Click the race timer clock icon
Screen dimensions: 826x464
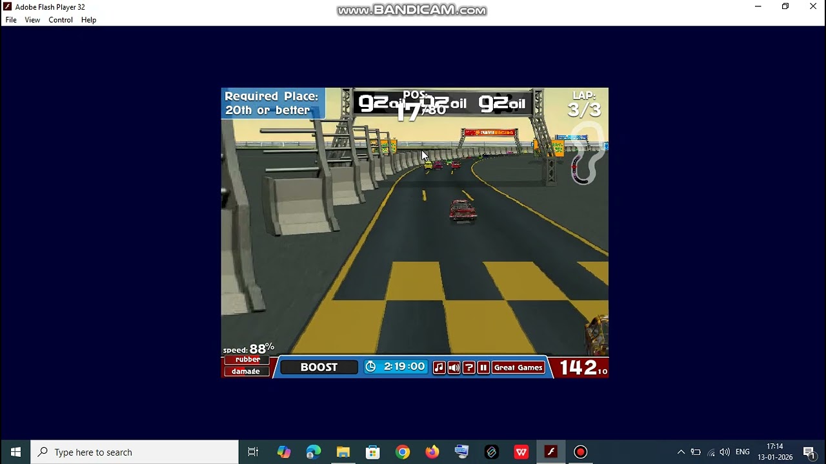click(370, 367)
